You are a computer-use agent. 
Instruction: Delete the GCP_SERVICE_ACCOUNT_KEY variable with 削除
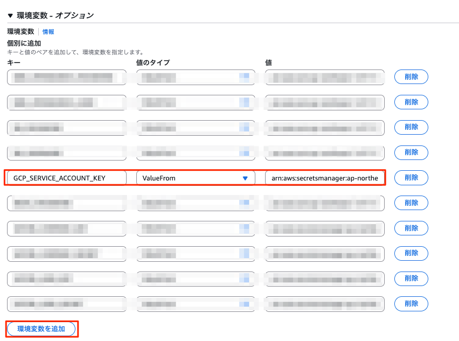pyautogui.click(x=411, y=178)
